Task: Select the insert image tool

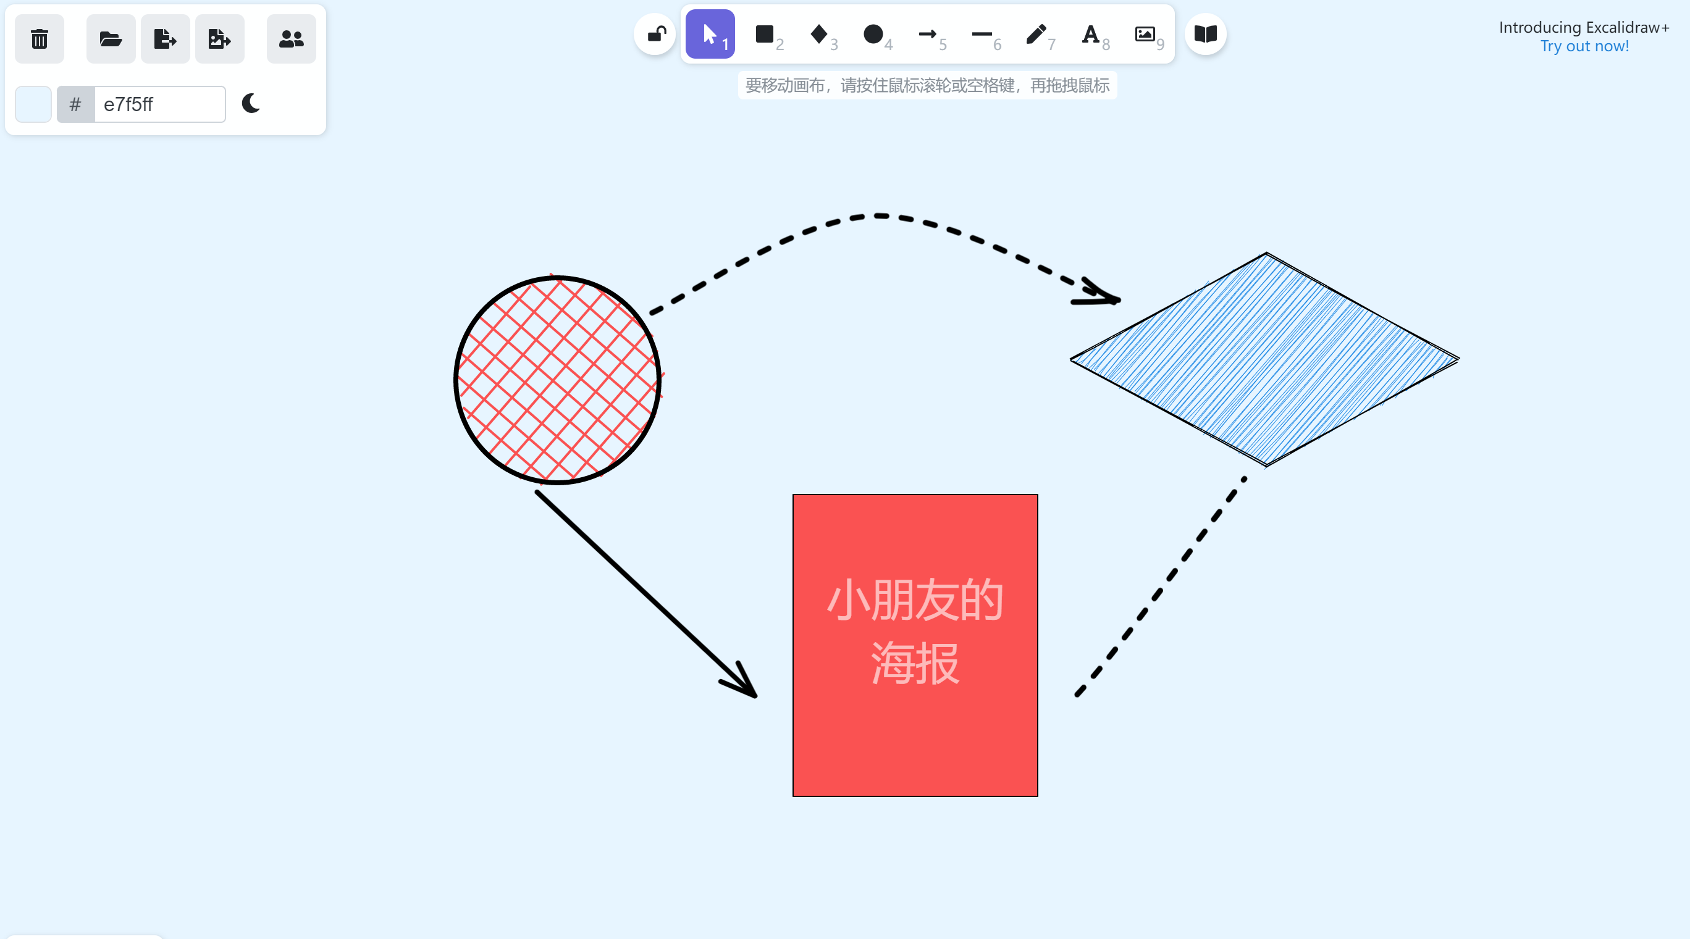Action: (x=1145, y=34)
